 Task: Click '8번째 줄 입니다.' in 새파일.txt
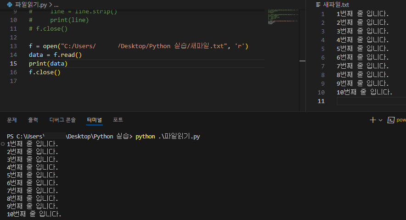point(362,75)
